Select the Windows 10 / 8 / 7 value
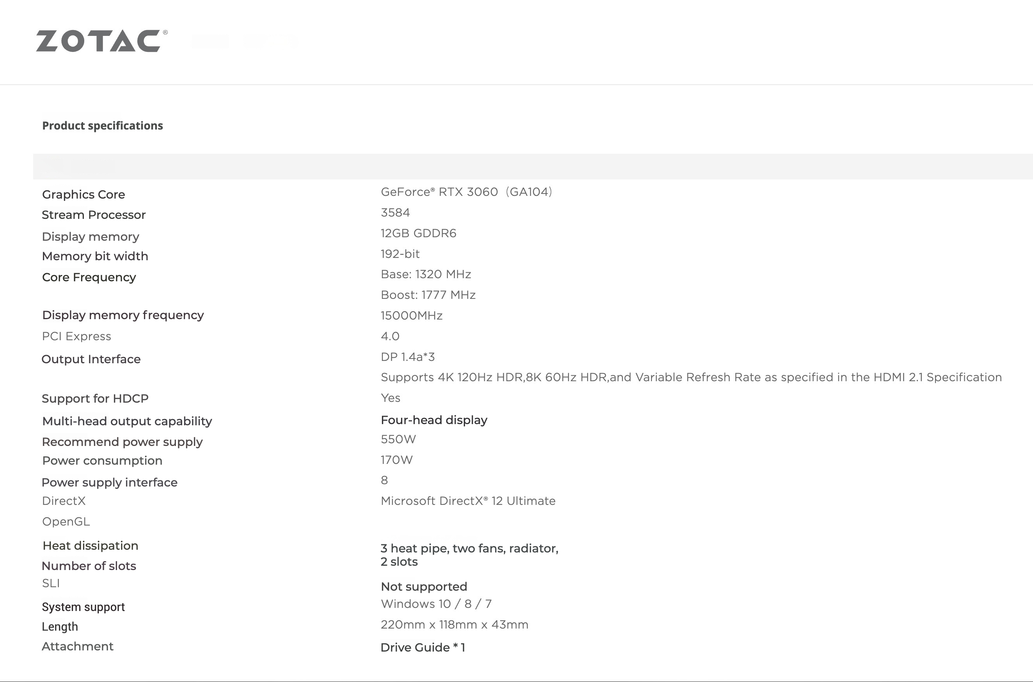This screenshot has width=1033, height=682. (x=436, y=604)
